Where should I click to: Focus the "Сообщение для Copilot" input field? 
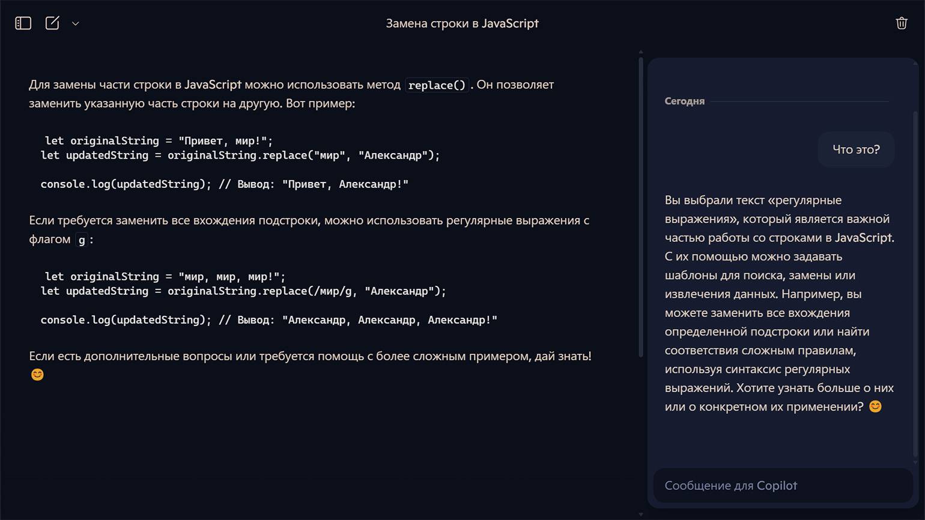[783, 485]
